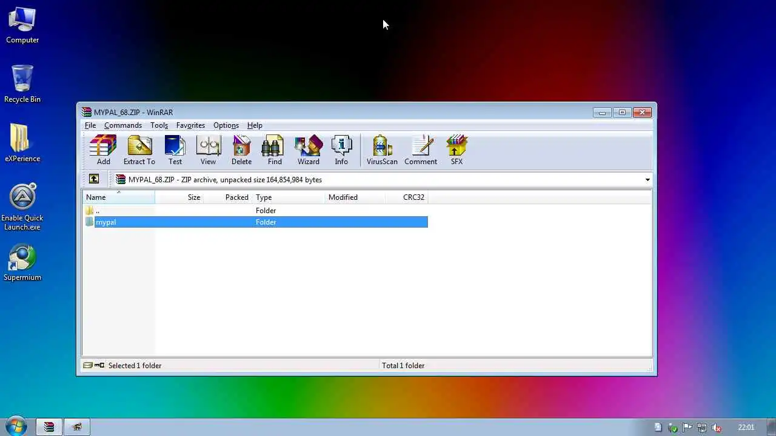Select the '..' parent folder row
776x436 pixels.
(255, 211)
